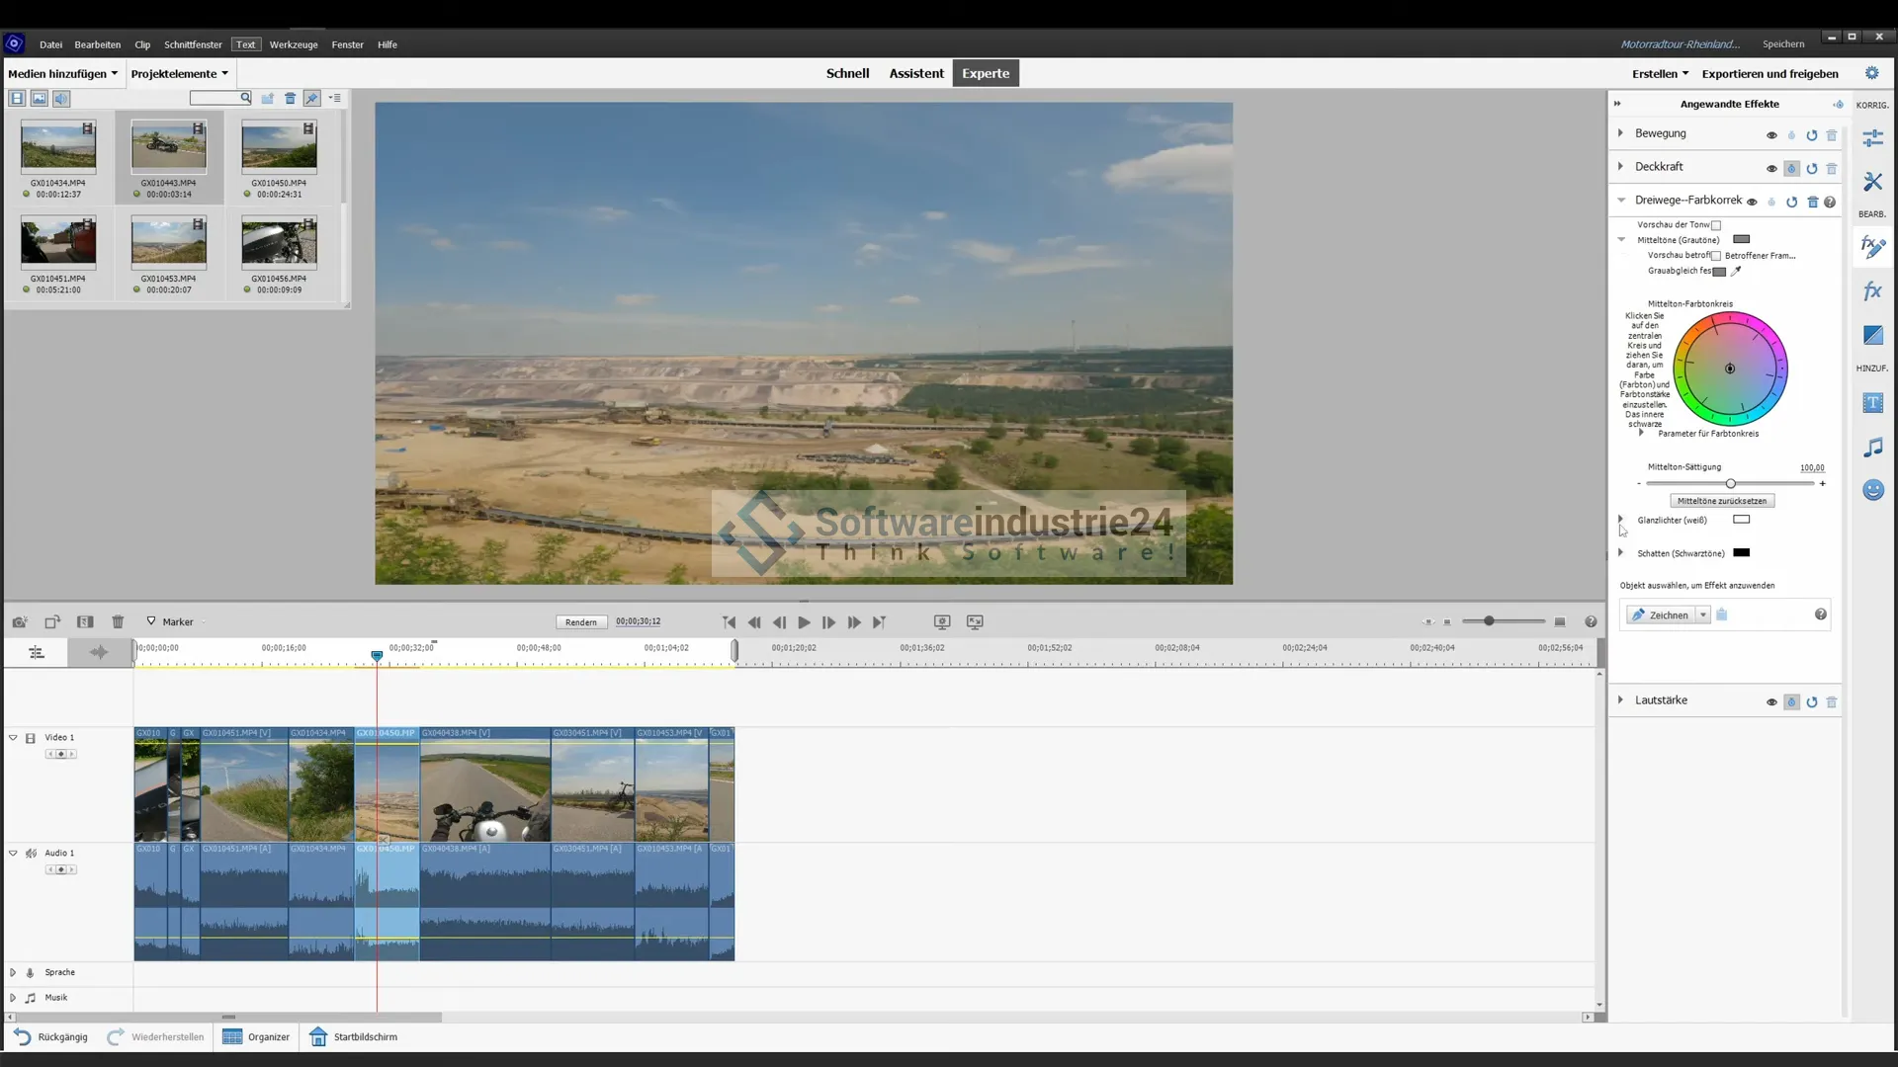Image resolution: width=1898 pixels, height=1067 pixels.
Task: Expand the Schatten (Schwarztöne) section
Action: tap(1620, 553)
